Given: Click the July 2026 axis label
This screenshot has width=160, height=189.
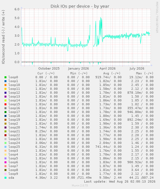Looking at the screenshot, I should click(137, 69).
